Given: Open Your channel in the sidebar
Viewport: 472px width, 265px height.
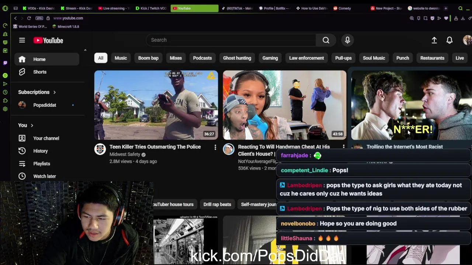Looking at the screenshot, I should [47, 138].
